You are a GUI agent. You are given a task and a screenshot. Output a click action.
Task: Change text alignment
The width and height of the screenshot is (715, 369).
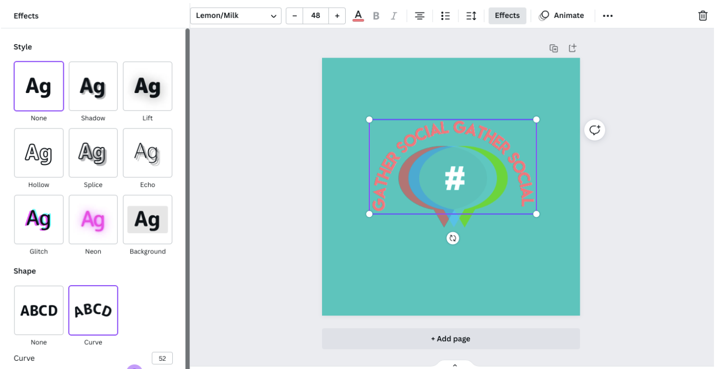[x=420, y=16]
